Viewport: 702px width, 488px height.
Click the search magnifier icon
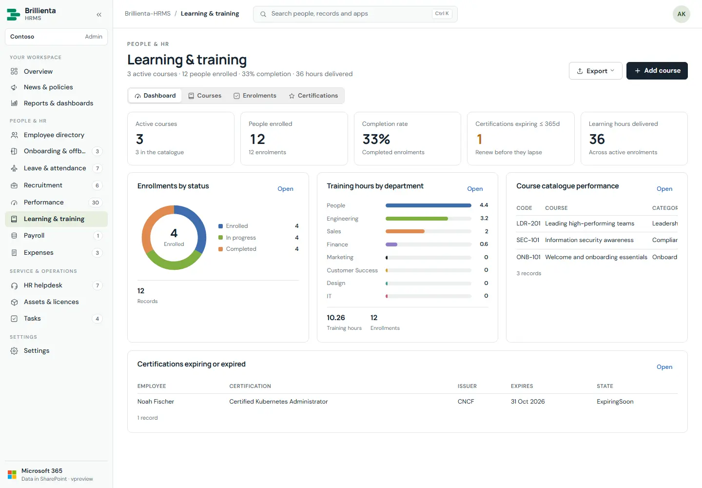(x=263, y=14)
